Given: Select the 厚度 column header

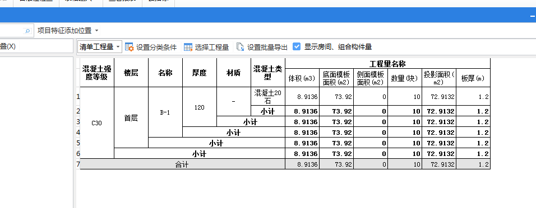Looking at the screenshot, I should (199, 73).
